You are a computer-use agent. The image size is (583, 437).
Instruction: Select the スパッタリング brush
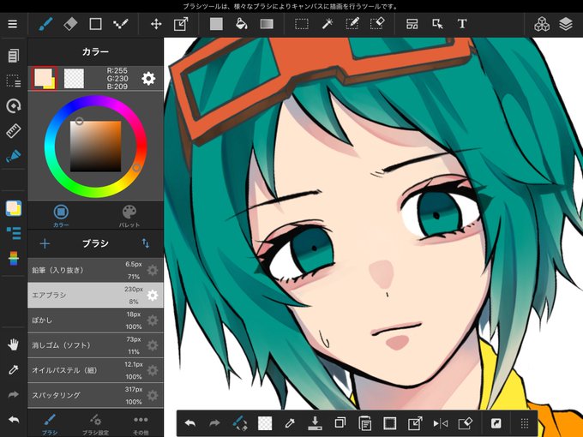pos(95,395)
